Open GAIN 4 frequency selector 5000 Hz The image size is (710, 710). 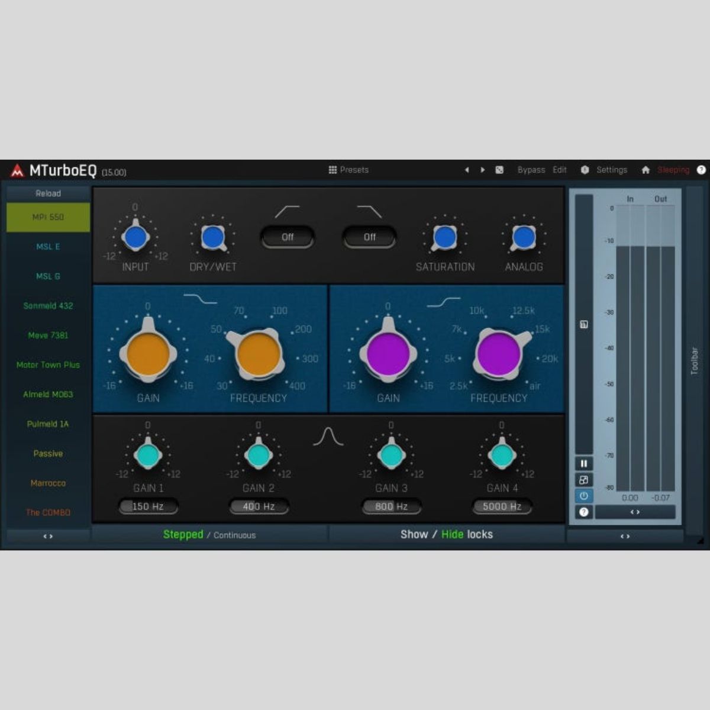(502, 506)
